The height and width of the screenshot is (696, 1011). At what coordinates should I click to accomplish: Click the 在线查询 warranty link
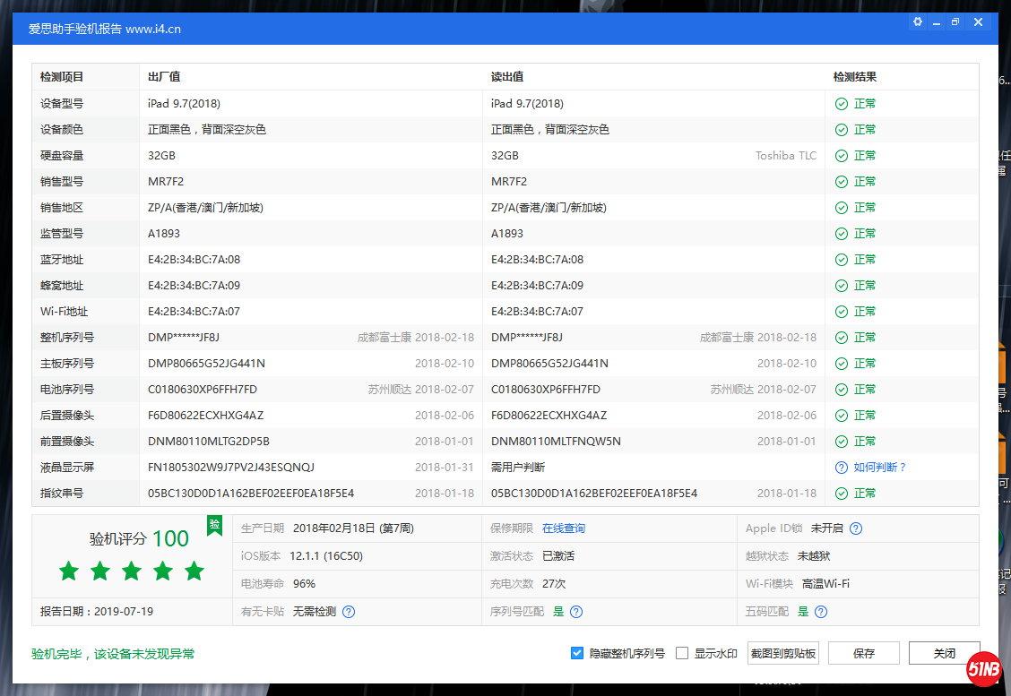(x=564, y=528)
